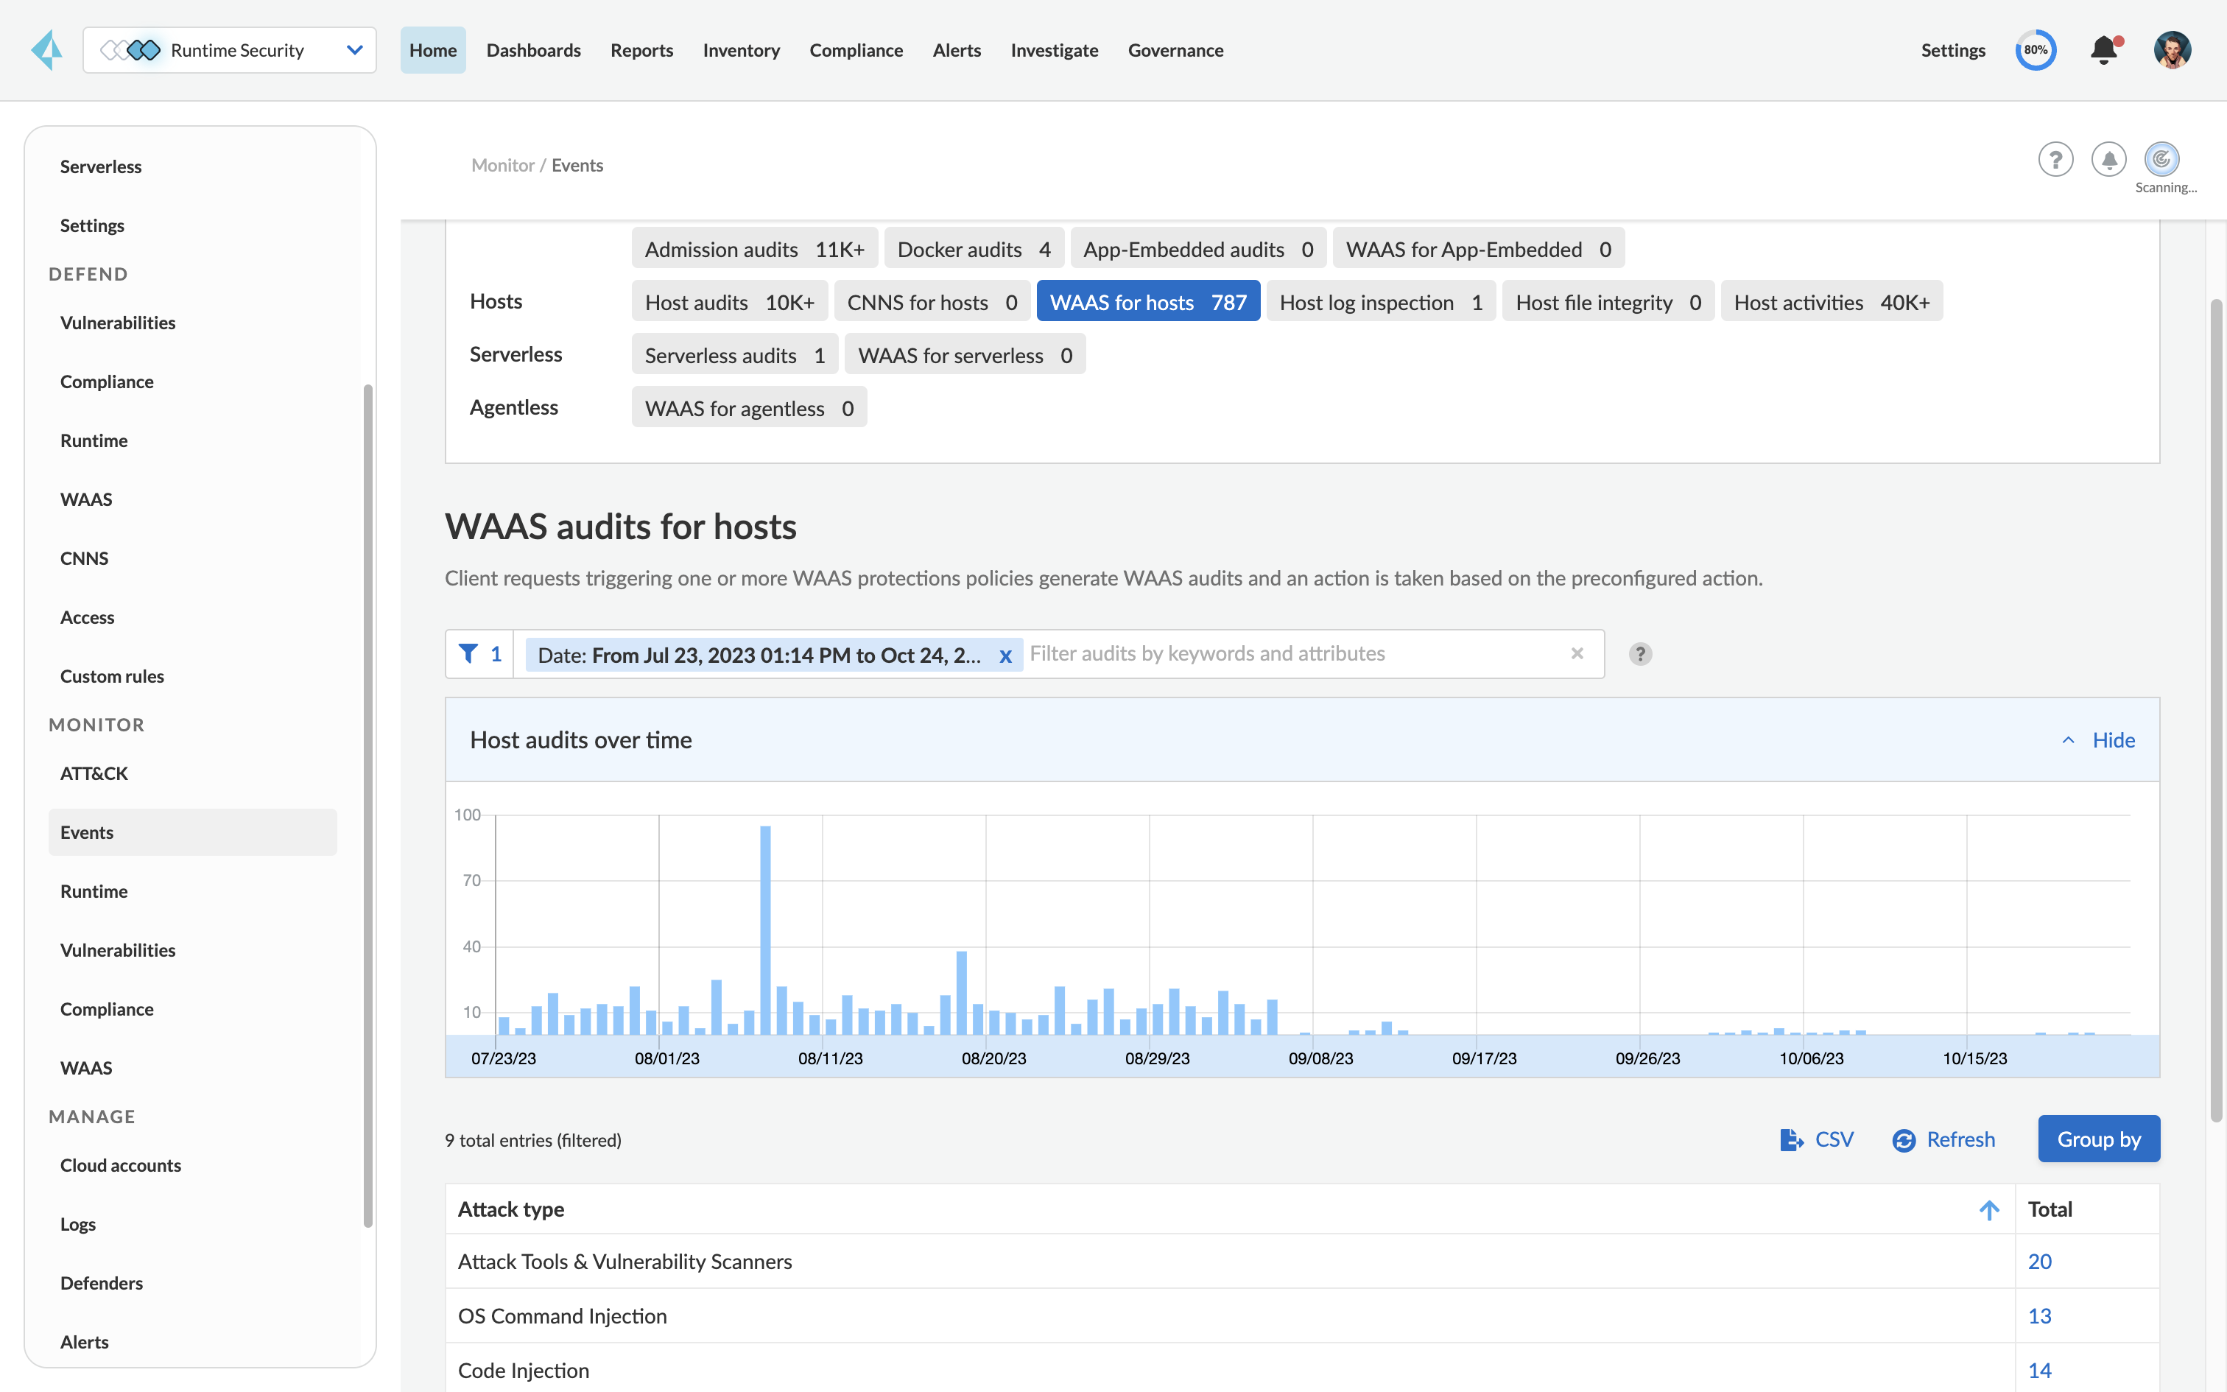Go to Investigate in top navigation
2227x1392 pixels.
1054,50
